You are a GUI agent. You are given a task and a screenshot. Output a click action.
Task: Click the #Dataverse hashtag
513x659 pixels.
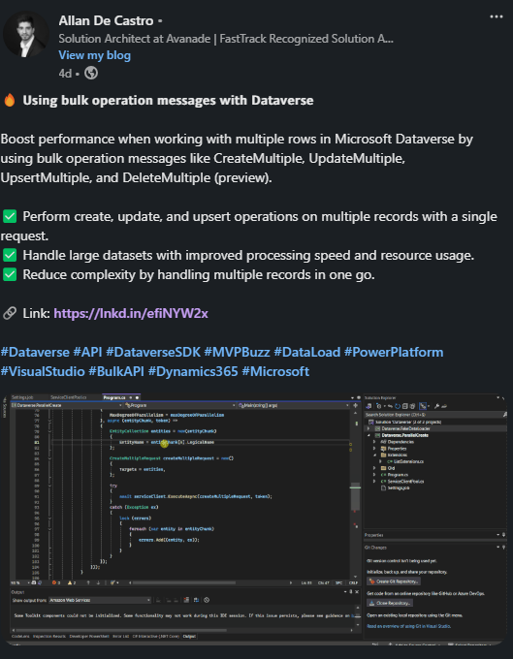click(x=35, y=352)
